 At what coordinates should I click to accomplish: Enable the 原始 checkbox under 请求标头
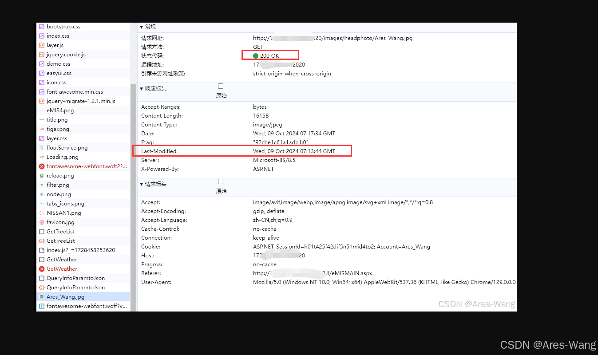coord(221,181)
